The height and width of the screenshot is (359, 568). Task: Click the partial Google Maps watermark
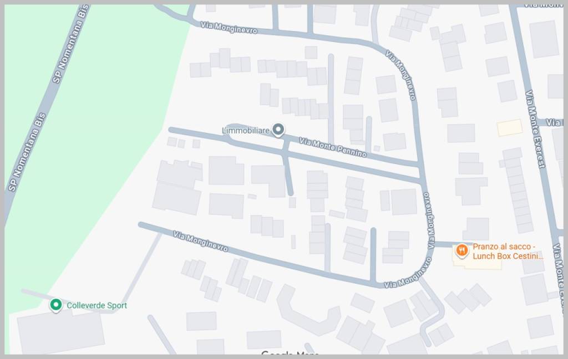click(x=290, y=352)
